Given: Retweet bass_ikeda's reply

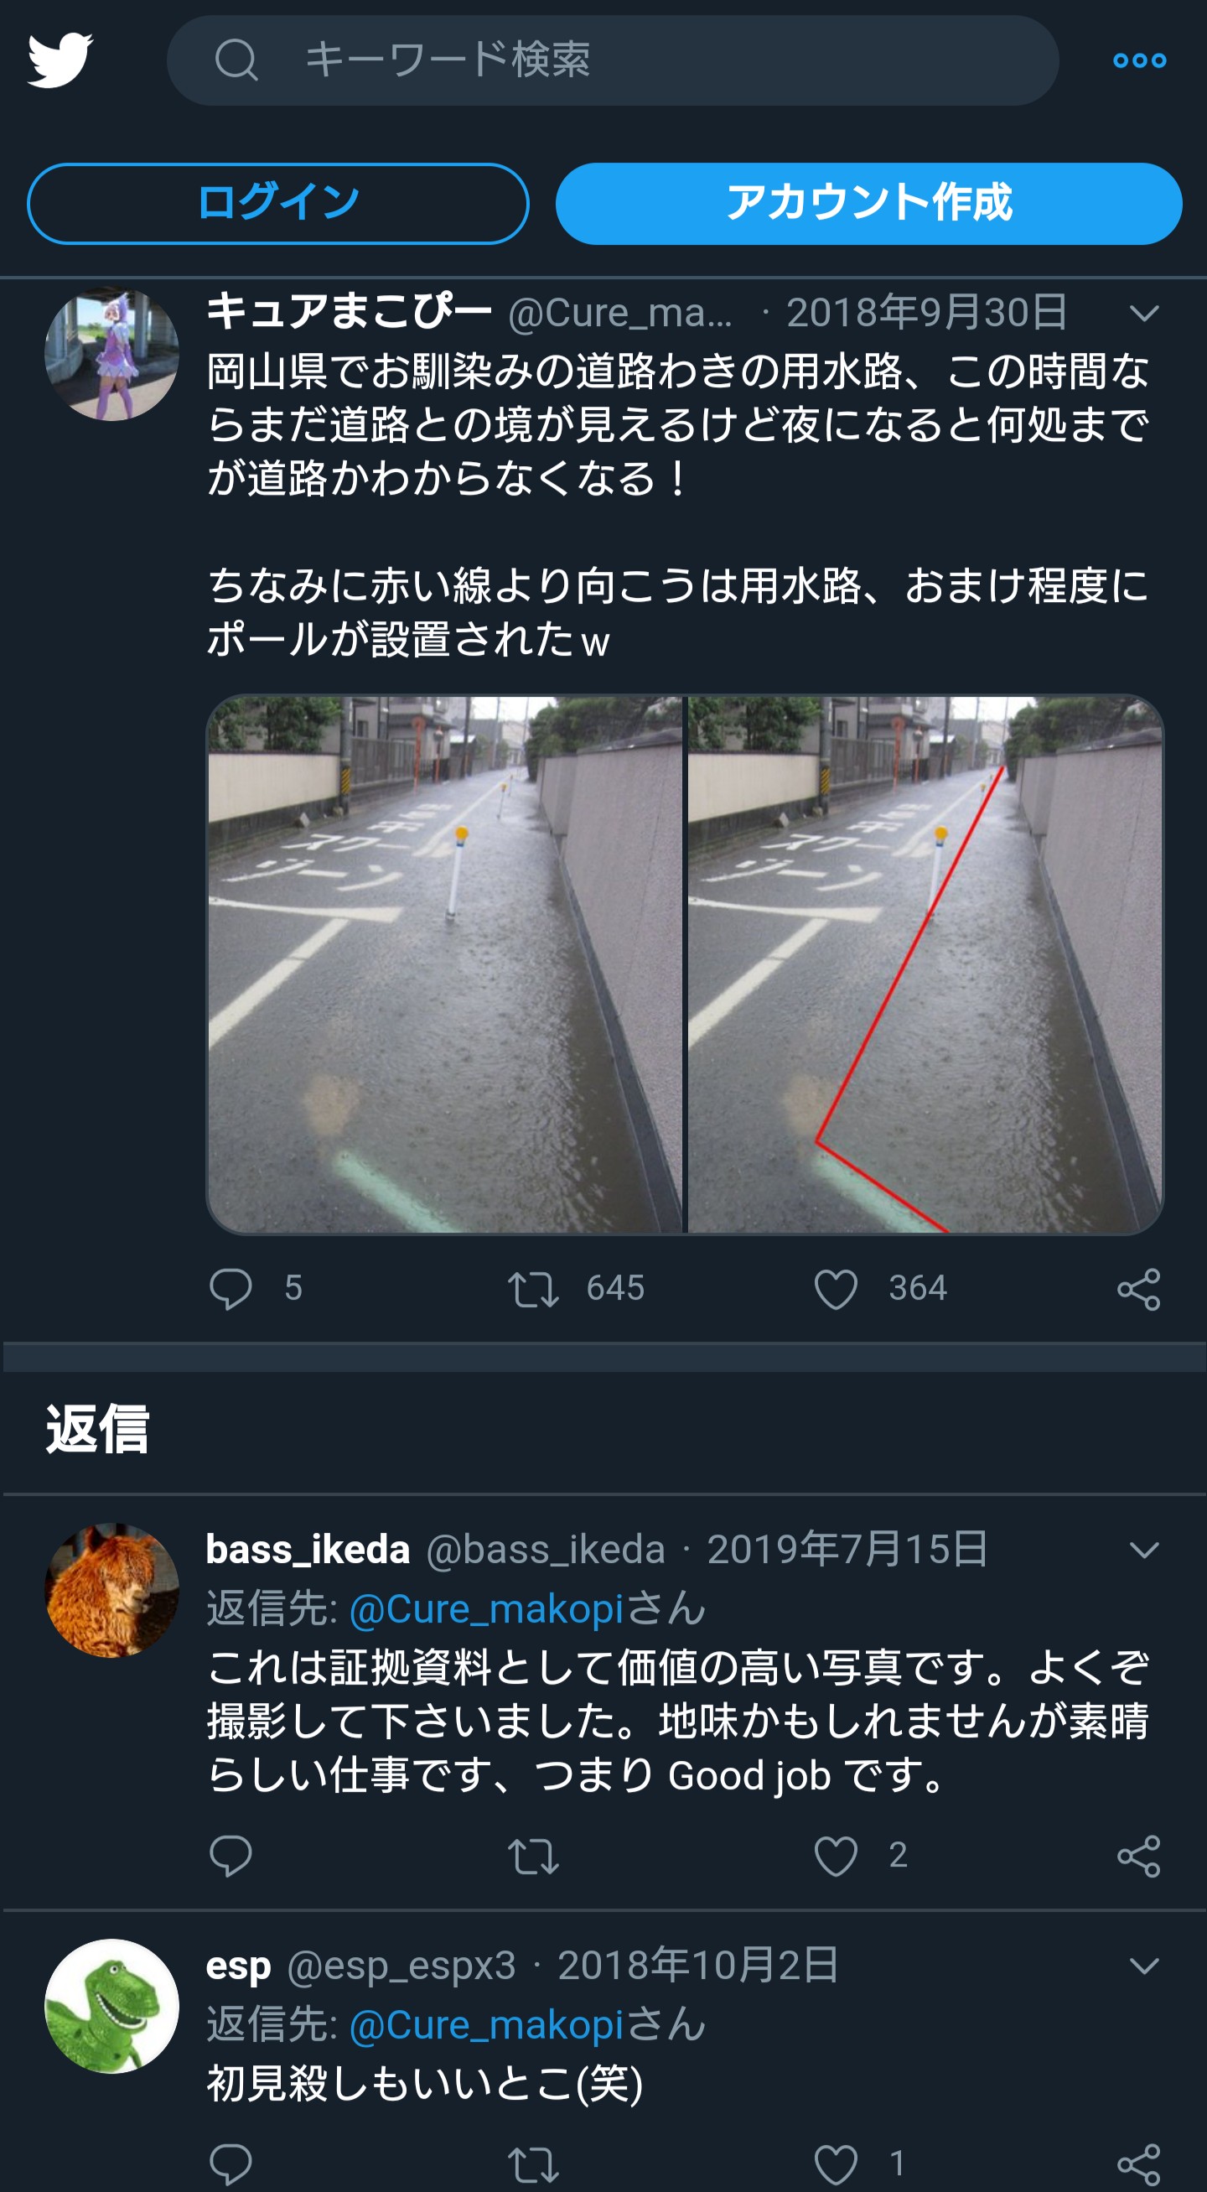Looking at the screenshot, I should coord(533,1856).
